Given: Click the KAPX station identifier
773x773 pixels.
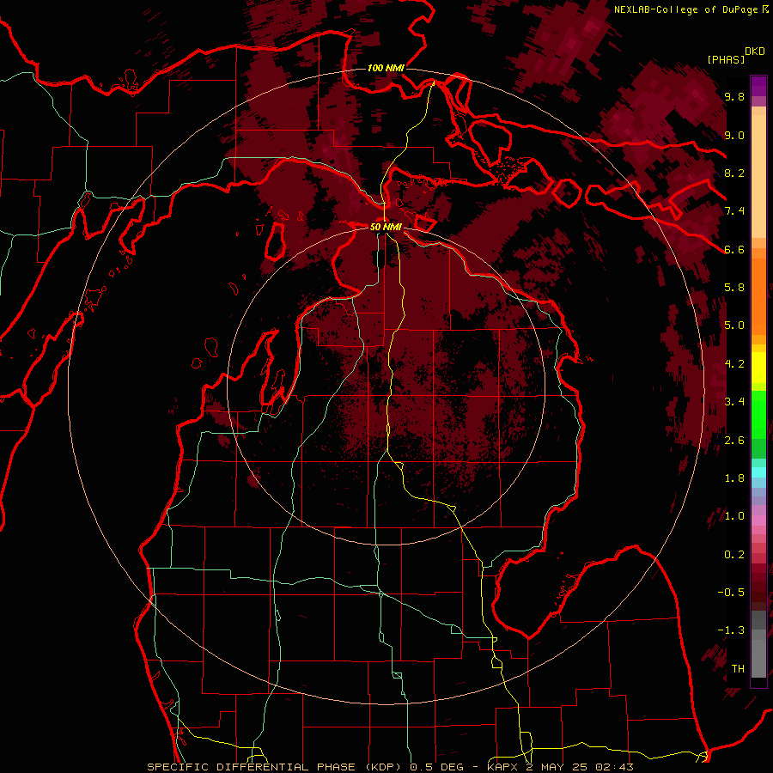Looking at the screenshot, I should pos(502,767).
